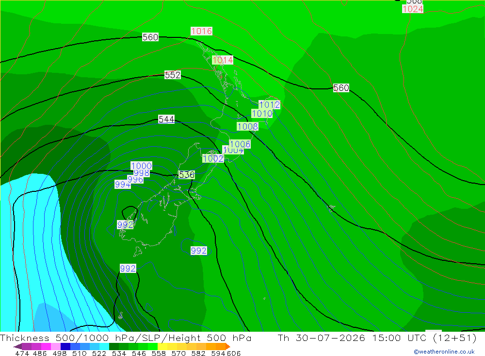Image resolution: width=485 pixels, height=356 pixels.
Task: Click the red 1014 isobar label
Action: (223, 60)
